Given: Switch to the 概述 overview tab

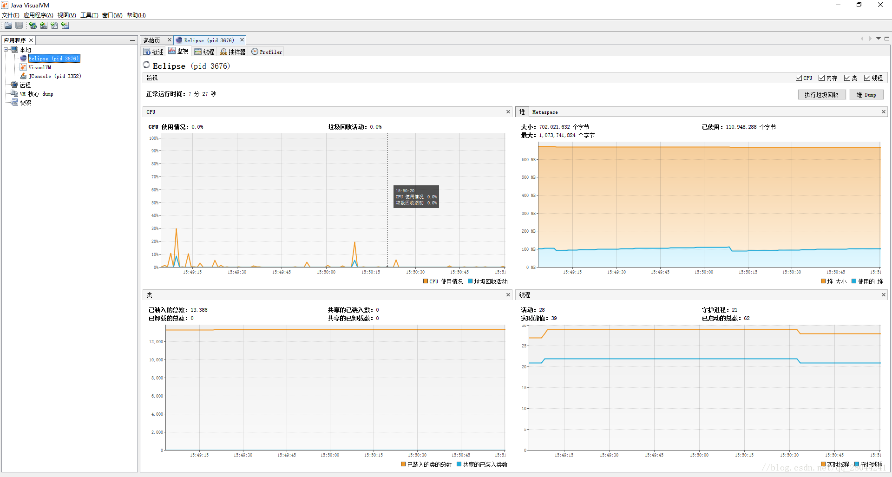Looking at the screenshot, I should point(154,52).
